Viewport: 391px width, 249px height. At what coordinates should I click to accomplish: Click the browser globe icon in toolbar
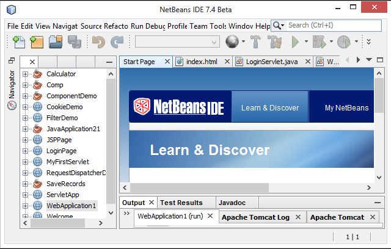point(232,41)
